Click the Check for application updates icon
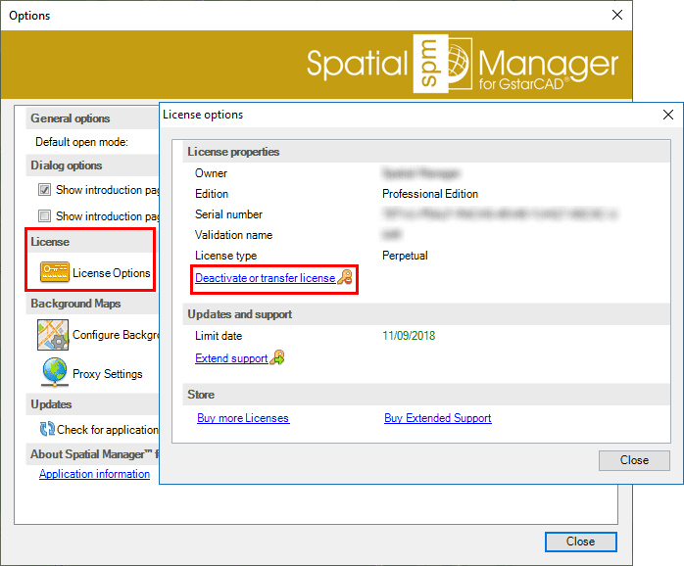684x566 pixels. point(46,429)
